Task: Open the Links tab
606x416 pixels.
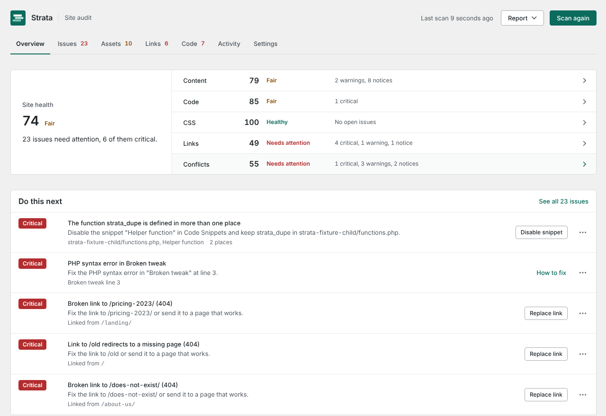Action: 157,44
